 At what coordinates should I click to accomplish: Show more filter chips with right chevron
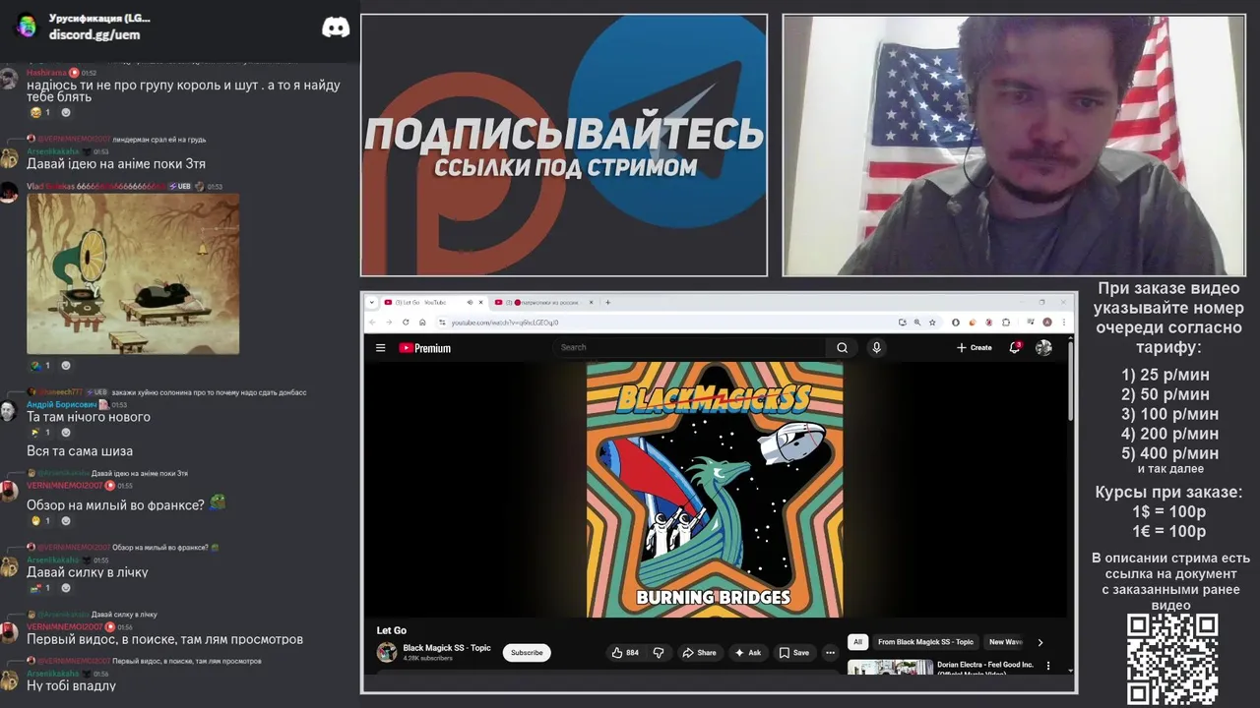pos(1039,642)
